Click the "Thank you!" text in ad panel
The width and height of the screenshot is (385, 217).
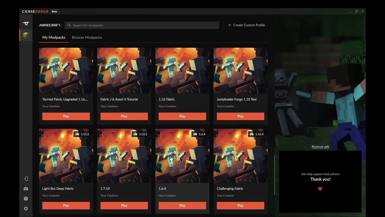tap(320, 179)
